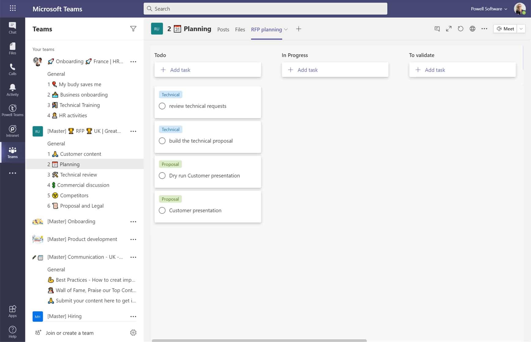Open the Powell Software account dropdown
Screen dimensions: 531x342
489,9
